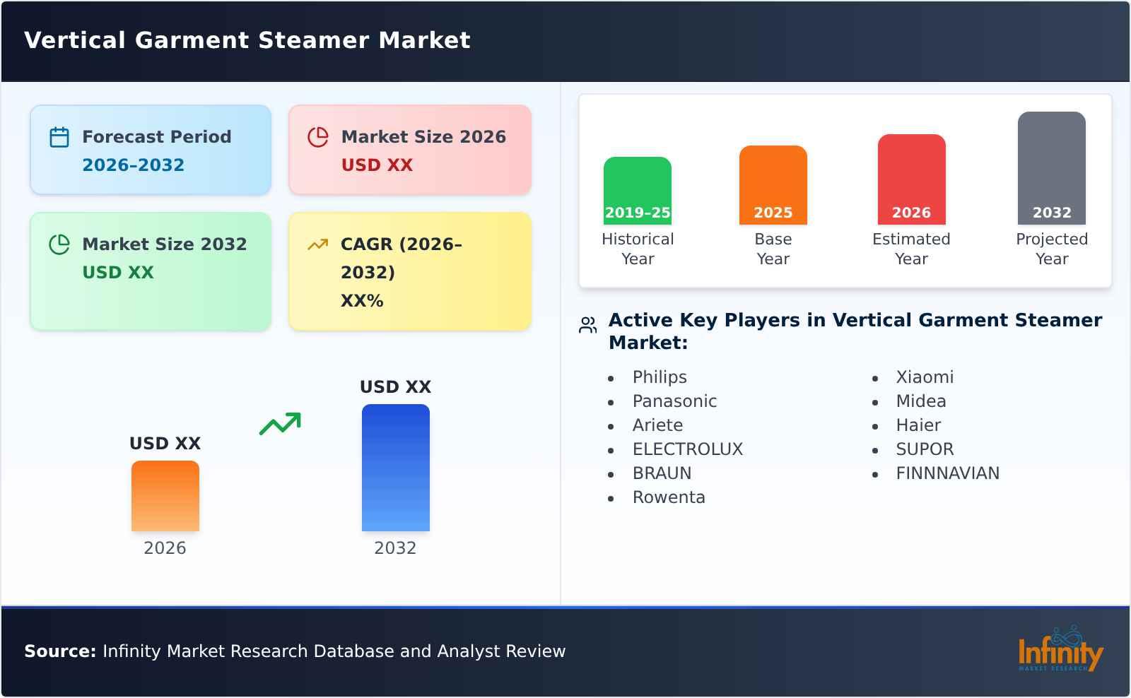
Task: Click the red 2026 Estimated Year bar
Action: point(911,179)
